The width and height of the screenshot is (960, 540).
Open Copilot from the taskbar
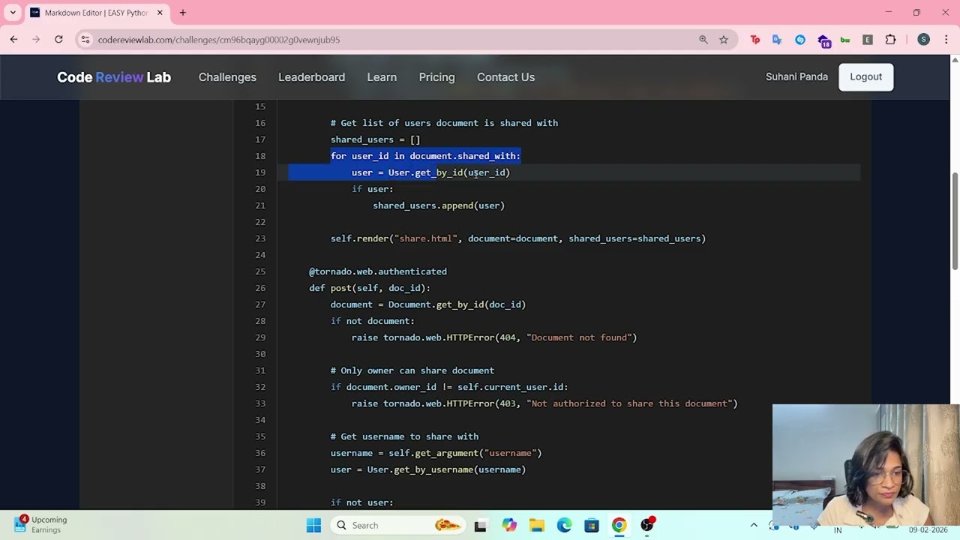pos(509,525)
